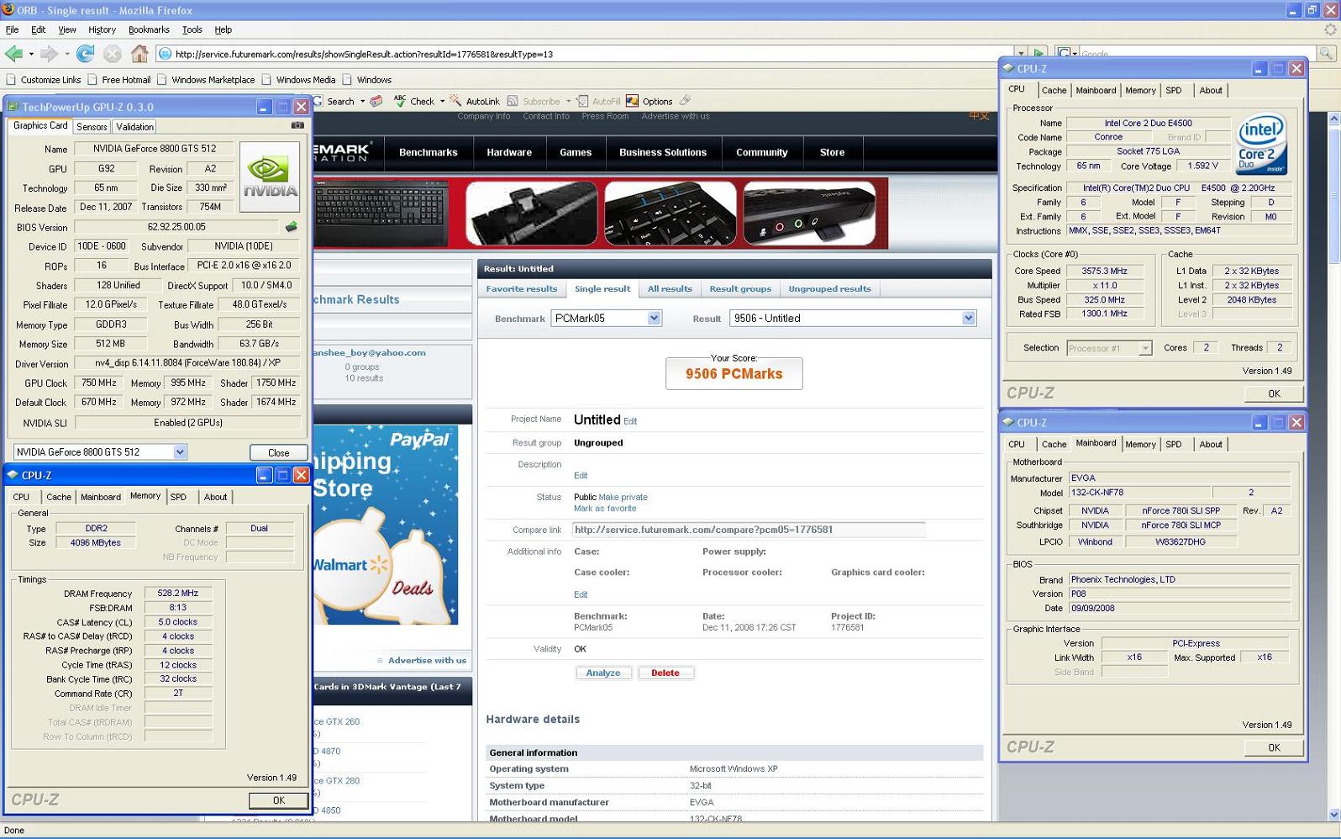Click Make private link

623,497
